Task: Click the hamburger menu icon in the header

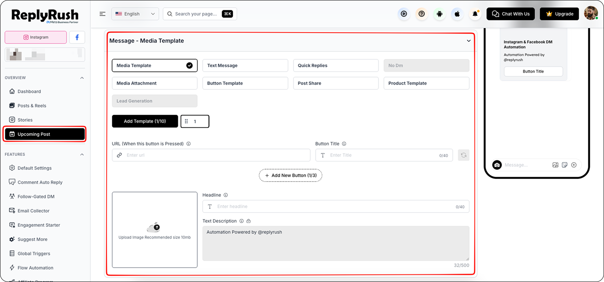Action: point(103,14)
